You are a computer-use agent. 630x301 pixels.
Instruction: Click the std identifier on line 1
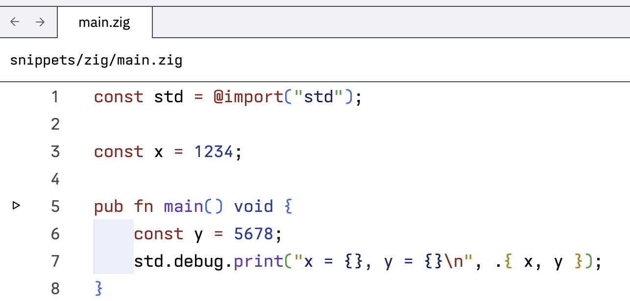coord(169,97)
